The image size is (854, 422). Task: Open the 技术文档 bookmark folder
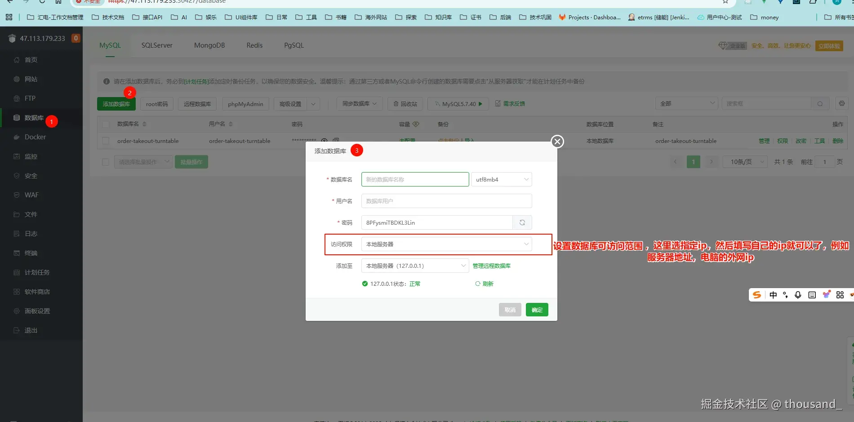pyautogui.click(x=108, y=17)
